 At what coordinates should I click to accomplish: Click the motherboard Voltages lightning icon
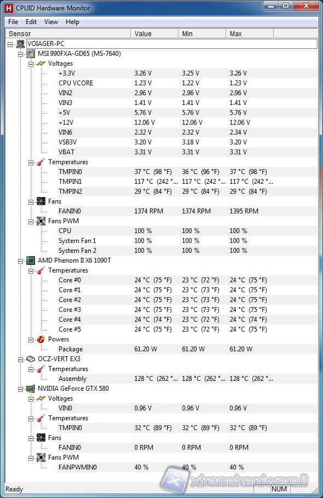41,63
